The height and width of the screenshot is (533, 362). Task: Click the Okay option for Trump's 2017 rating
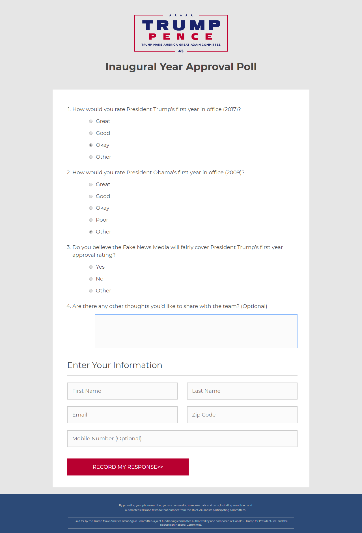click(91, 145)
